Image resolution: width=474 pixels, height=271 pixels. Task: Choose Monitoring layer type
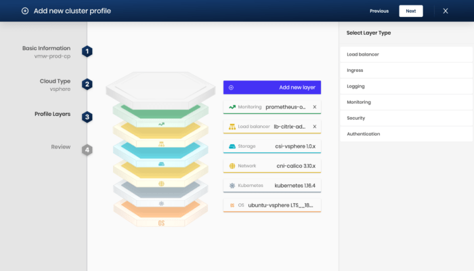click(x=406, y=102)
